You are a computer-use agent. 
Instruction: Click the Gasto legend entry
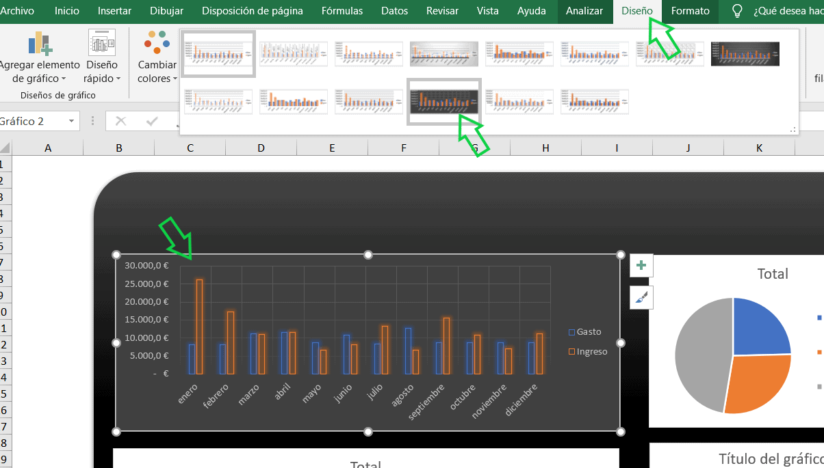[x=585, y=332]
